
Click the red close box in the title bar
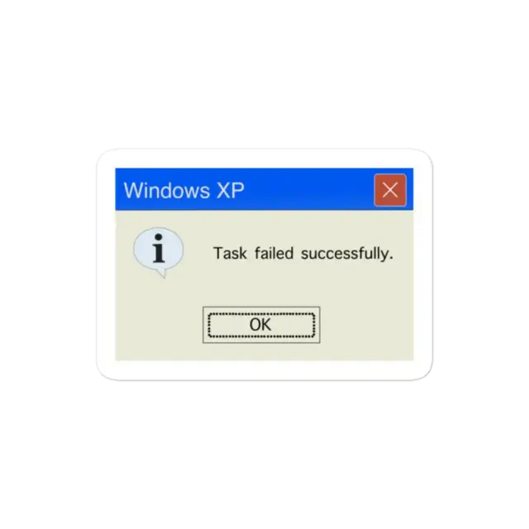click(390, 190)
